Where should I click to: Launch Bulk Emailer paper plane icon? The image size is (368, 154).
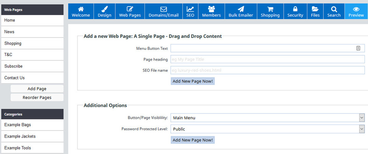[x=240, y=9]
